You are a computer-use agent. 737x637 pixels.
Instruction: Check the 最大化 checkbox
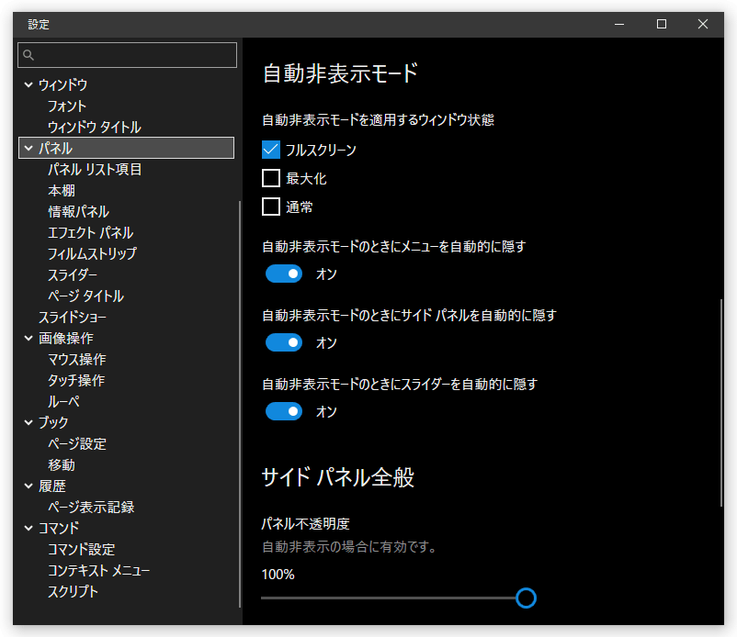click(x=271, y=178)
